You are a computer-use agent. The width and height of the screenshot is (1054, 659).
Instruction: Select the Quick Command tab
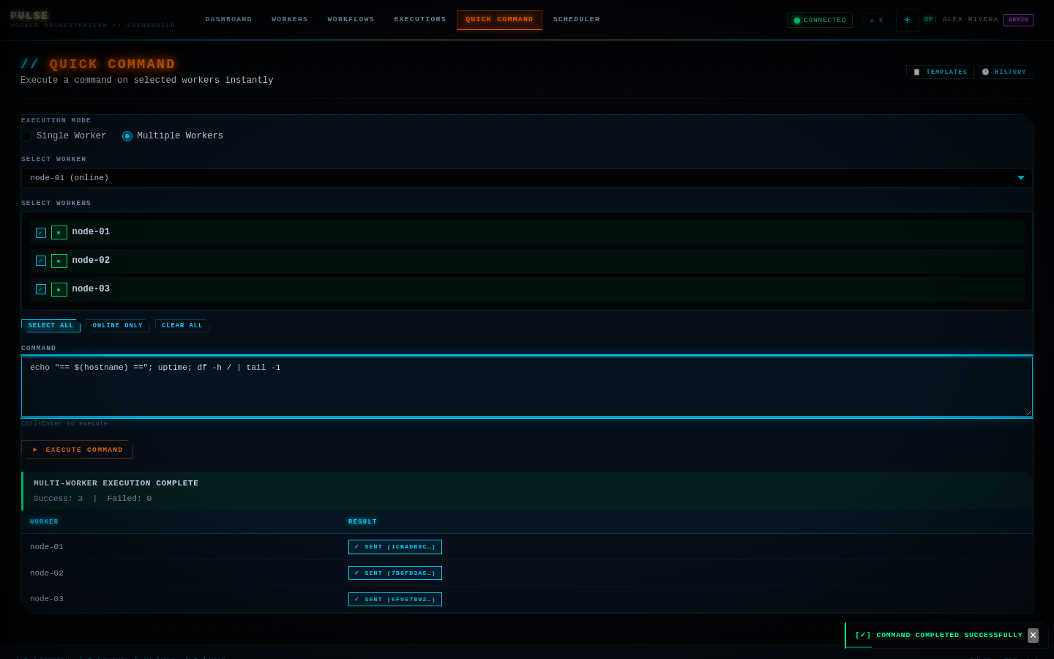click(x=499, y=20)
